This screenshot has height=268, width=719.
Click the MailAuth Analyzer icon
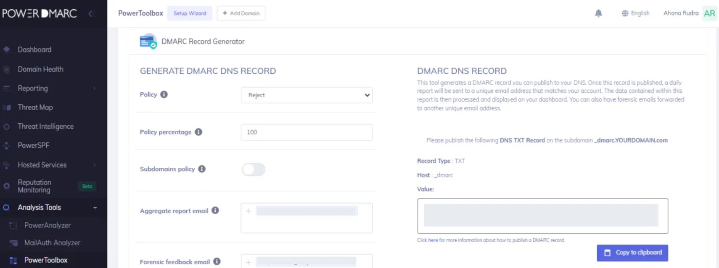tap(13, 243)
